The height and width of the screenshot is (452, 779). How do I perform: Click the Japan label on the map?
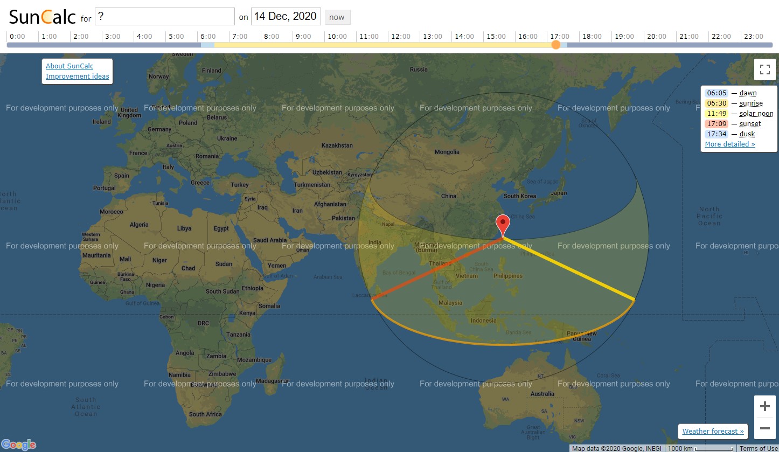coord(559,193)
